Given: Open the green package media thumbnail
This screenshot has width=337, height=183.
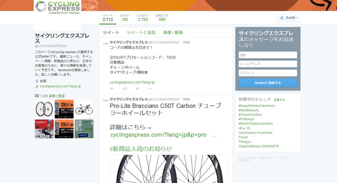Looking at the screenshot, I should [x=84, y=129].
